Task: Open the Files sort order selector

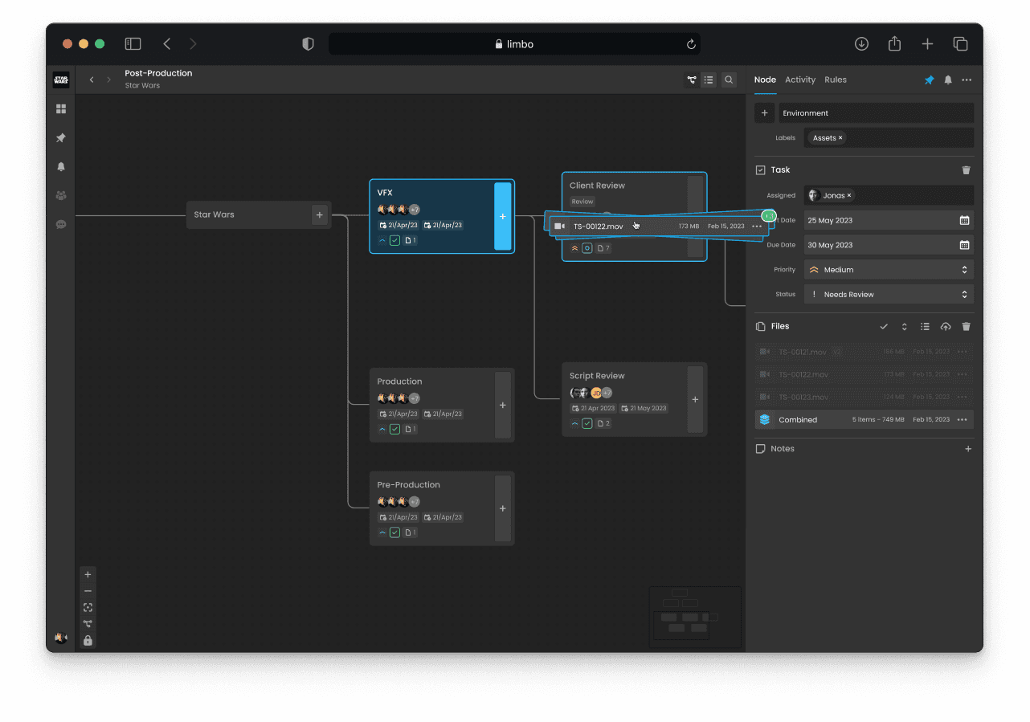Action: [x=904, y=327]
